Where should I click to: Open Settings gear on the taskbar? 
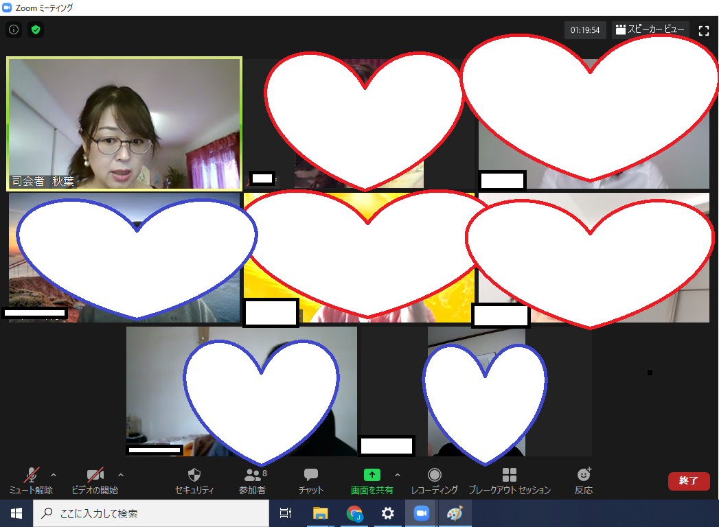click(387, 513)
